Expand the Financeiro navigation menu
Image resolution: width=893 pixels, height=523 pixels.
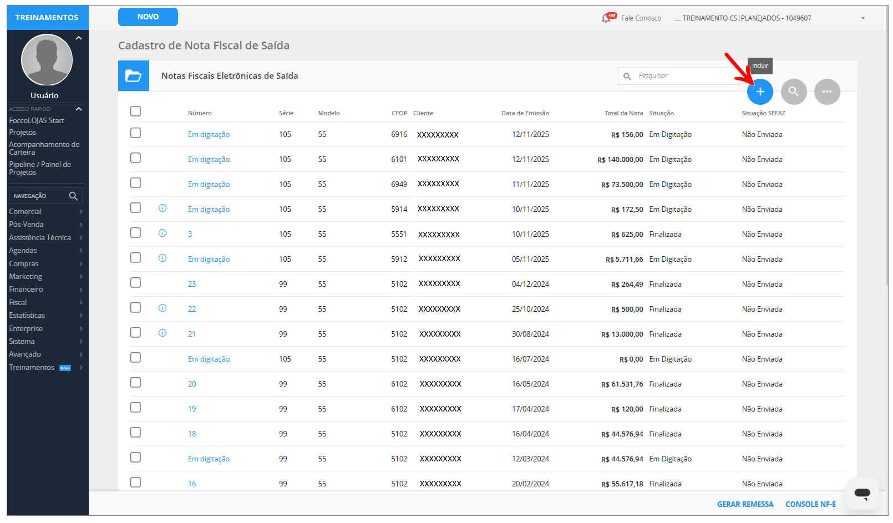[44, 289]
